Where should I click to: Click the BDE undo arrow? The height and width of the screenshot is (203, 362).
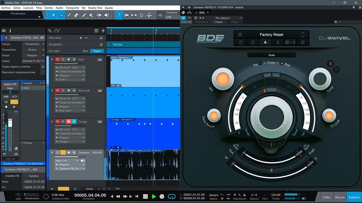241,42
